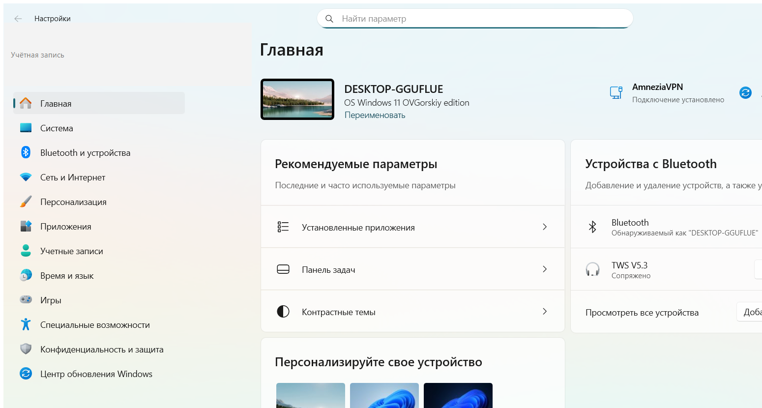Click the Переименовать link

375,115
